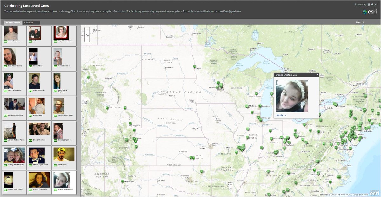
Task: Share story map on Facebook
Action: point(369,5)
